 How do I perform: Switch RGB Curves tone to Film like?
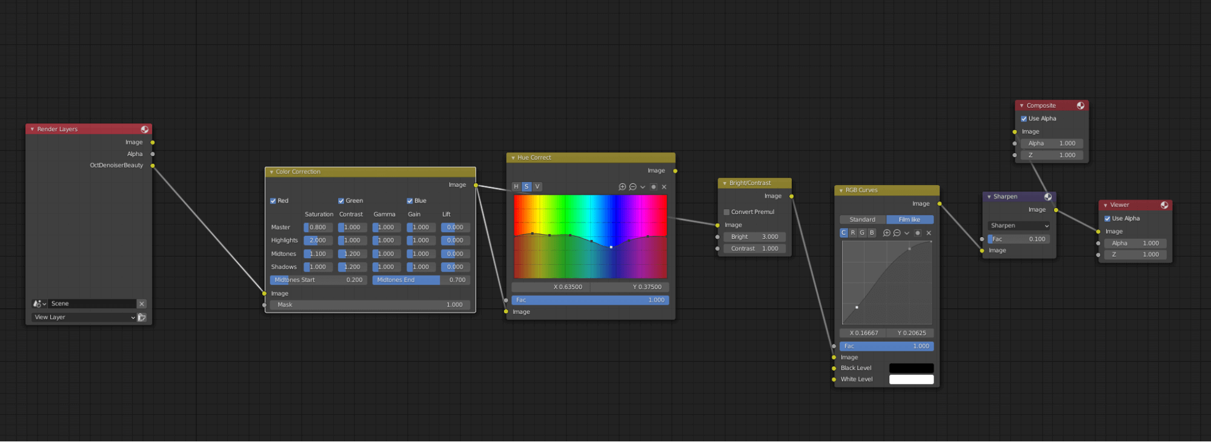coord(910,220)
